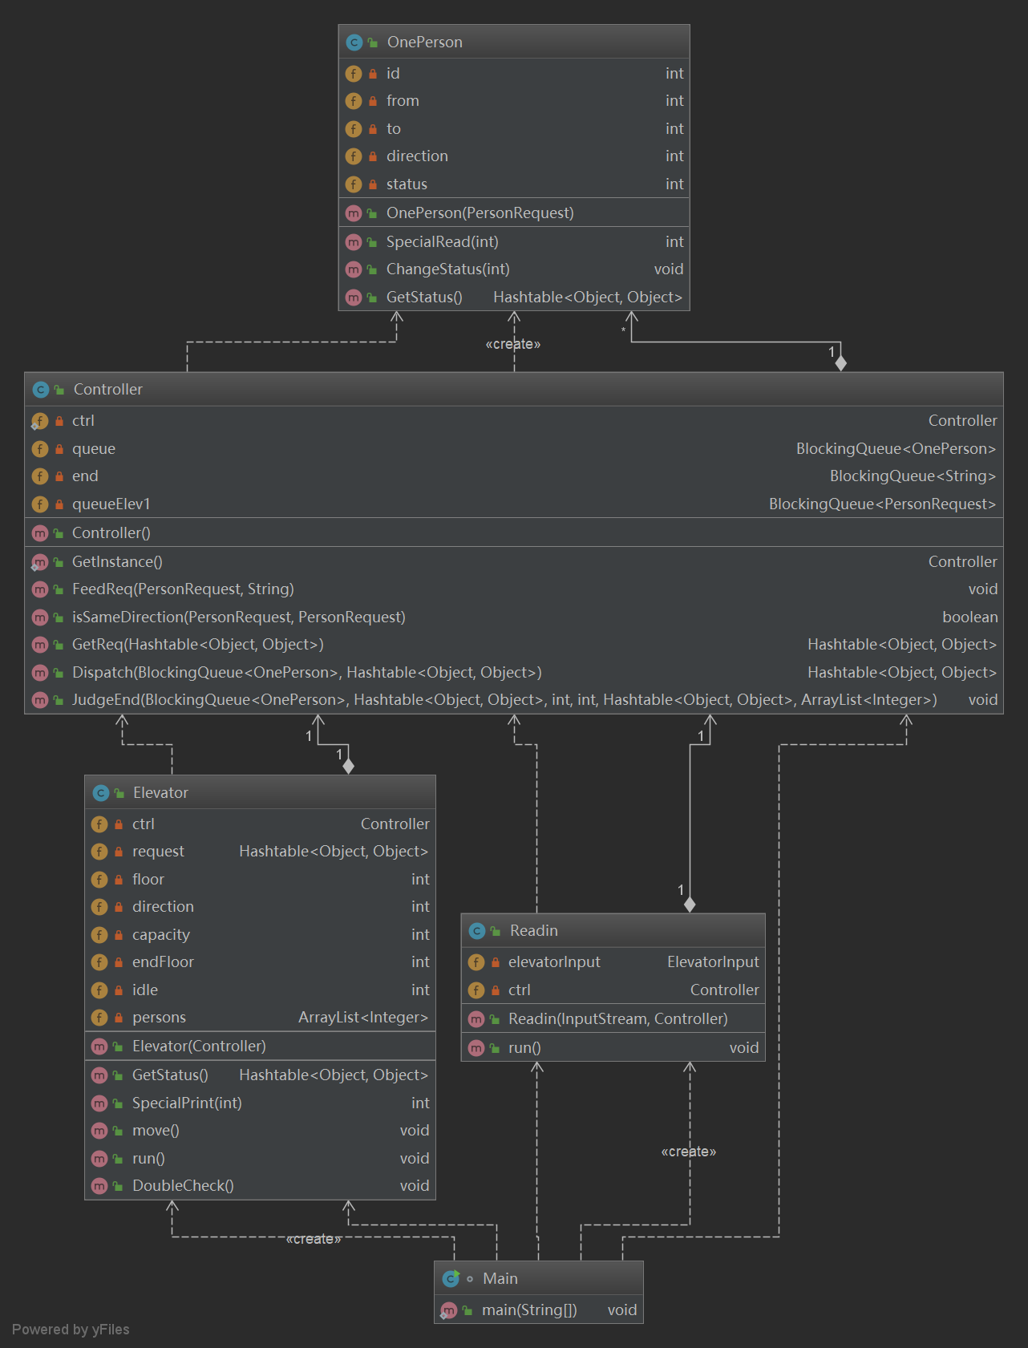This screenshot has height=1348, width=1028.
Task: Click method icon for Elevator move()
Action: click(99, 1130)
